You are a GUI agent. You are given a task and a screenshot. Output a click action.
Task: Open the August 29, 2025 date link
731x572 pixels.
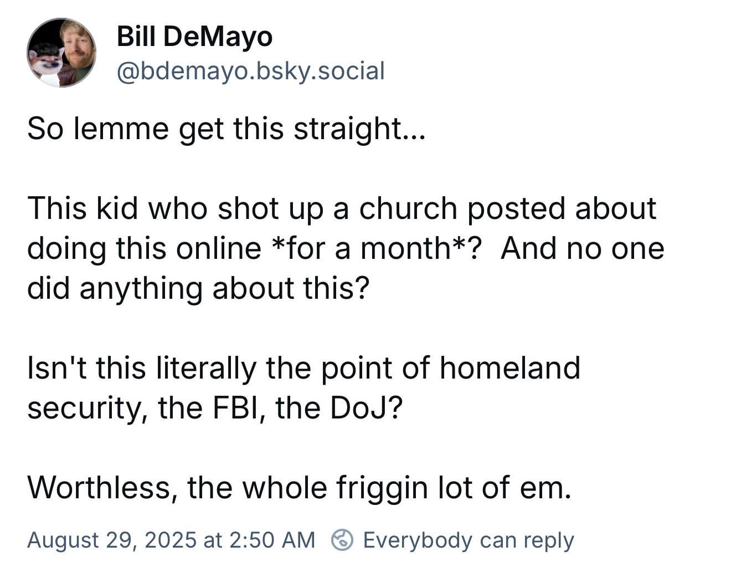111,540
